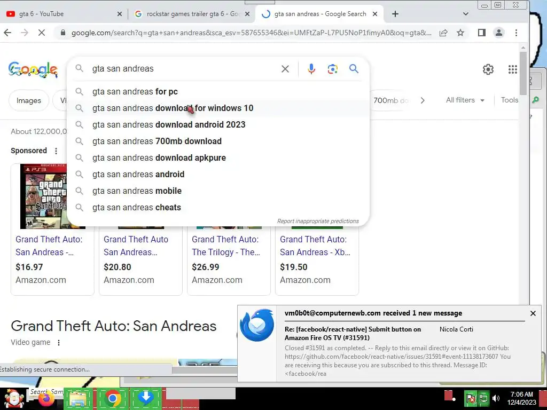Dismiss the Thunderbird new message notification
Viewport: 547px width, 410px height.
[533, 313]
